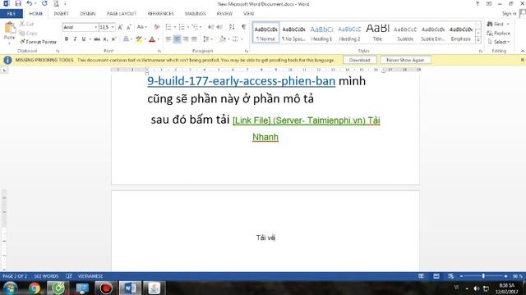Viewport: 526px width, 295px height.
Task: Increase font size with Grow Font
Action: pyautogui.click(x=120, y=27)
